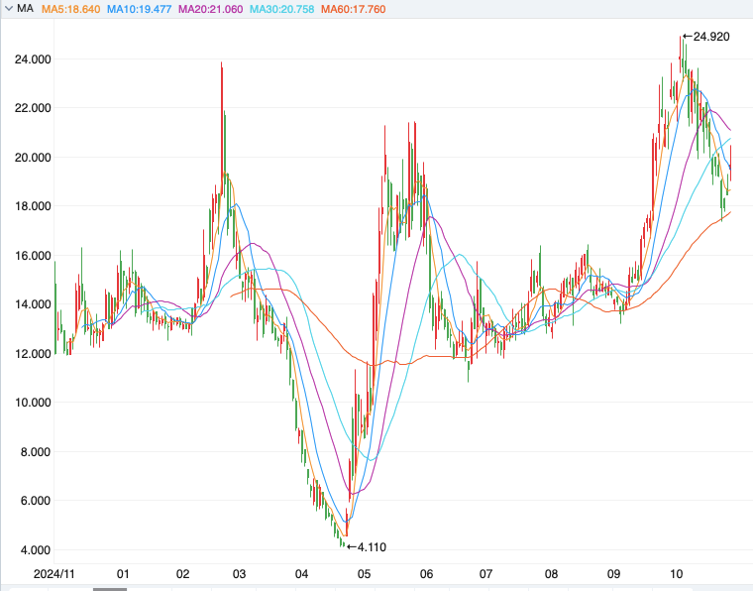753x591 pixels.
Task: Select month 10 on the time axis
Action: 678,574
